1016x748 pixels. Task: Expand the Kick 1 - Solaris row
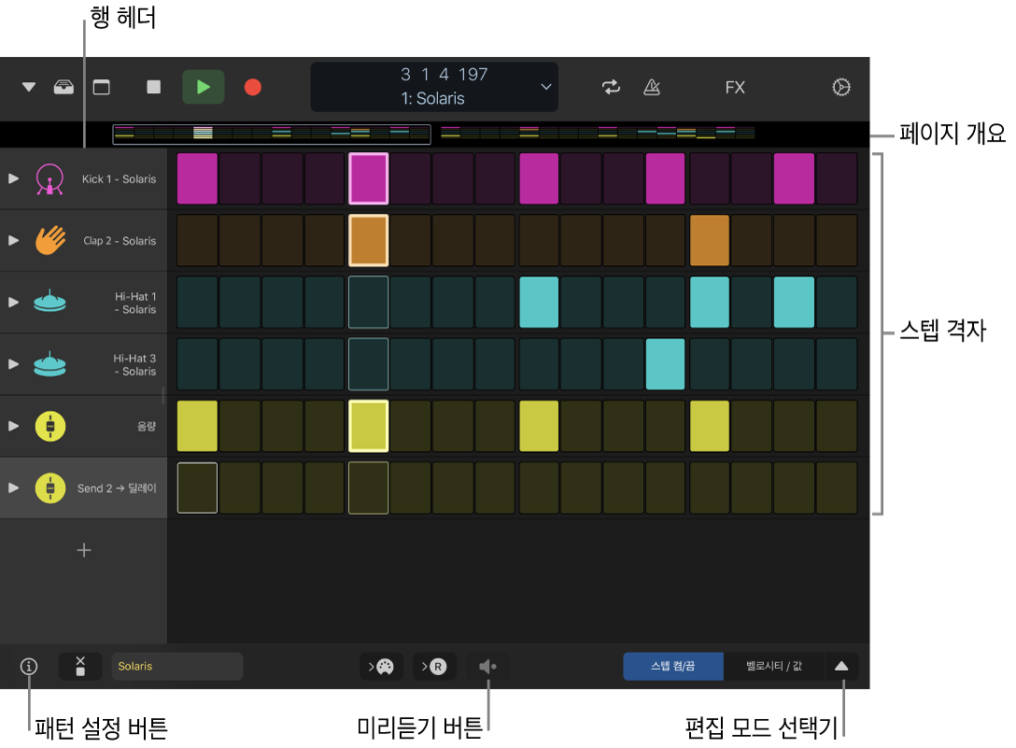(13, 178)
